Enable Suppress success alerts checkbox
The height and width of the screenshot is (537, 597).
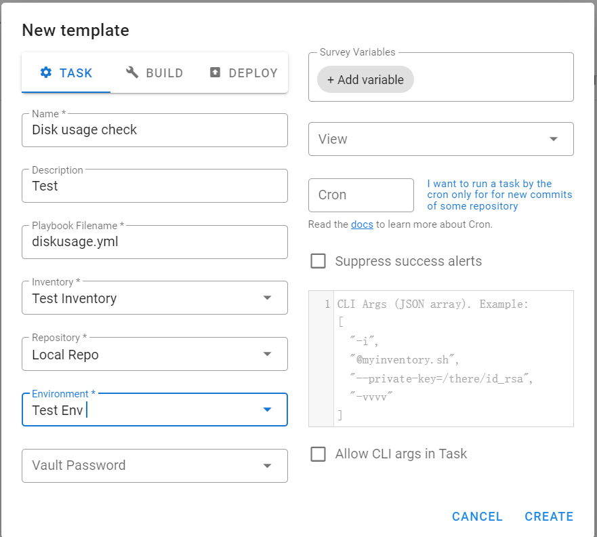tap(318, 261)
